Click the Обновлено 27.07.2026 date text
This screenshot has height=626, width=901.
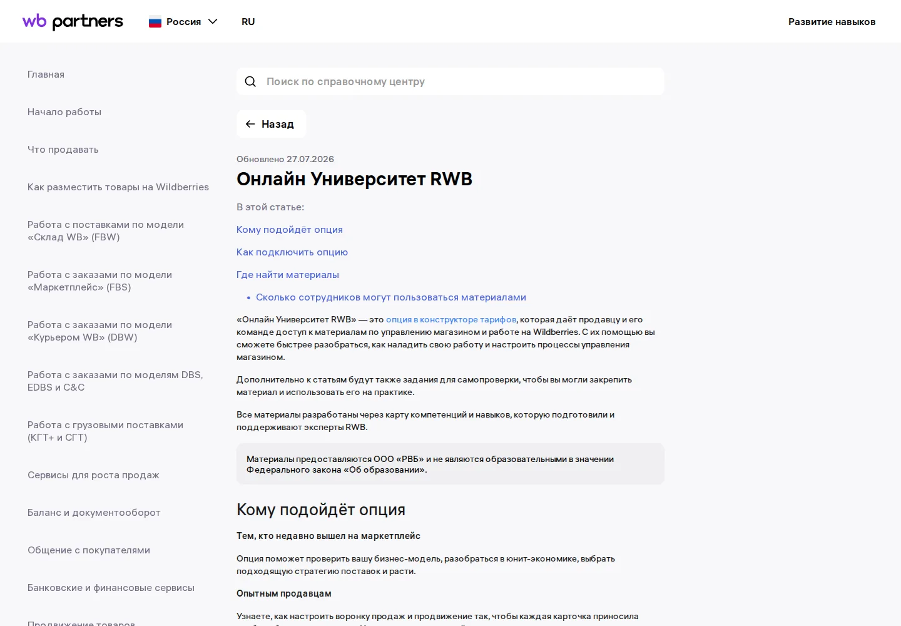[285, 159]
